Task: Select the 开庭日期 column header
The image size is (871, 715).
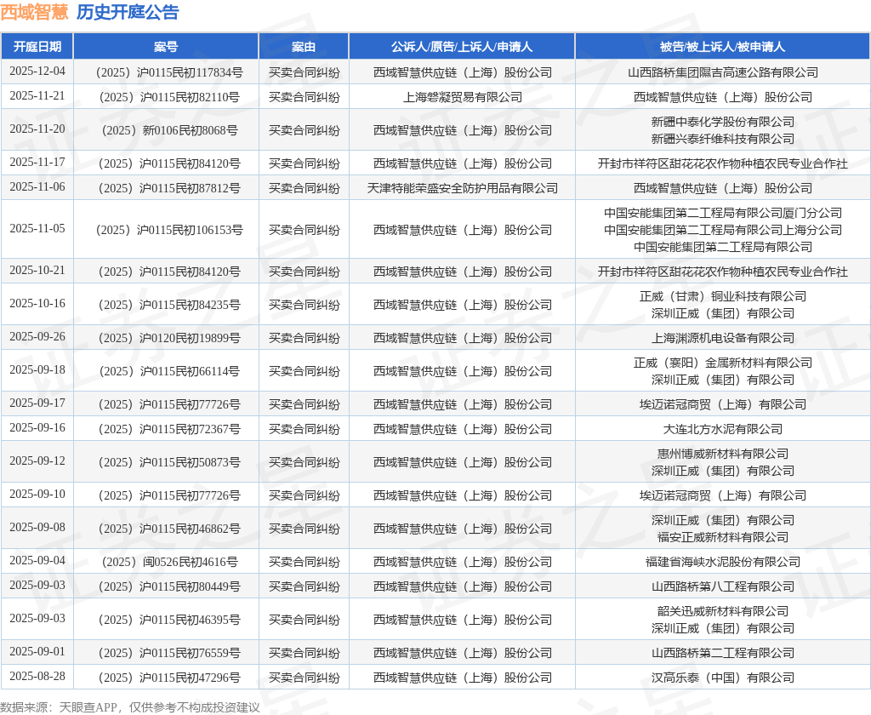Action: click(x=37, y=47)
